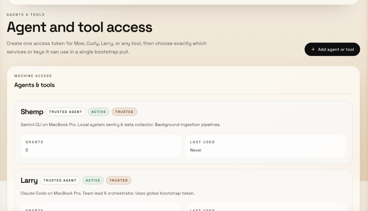
Task: Click the Gemini CLI description of Shemp
Action: click(x=120, y=125)
